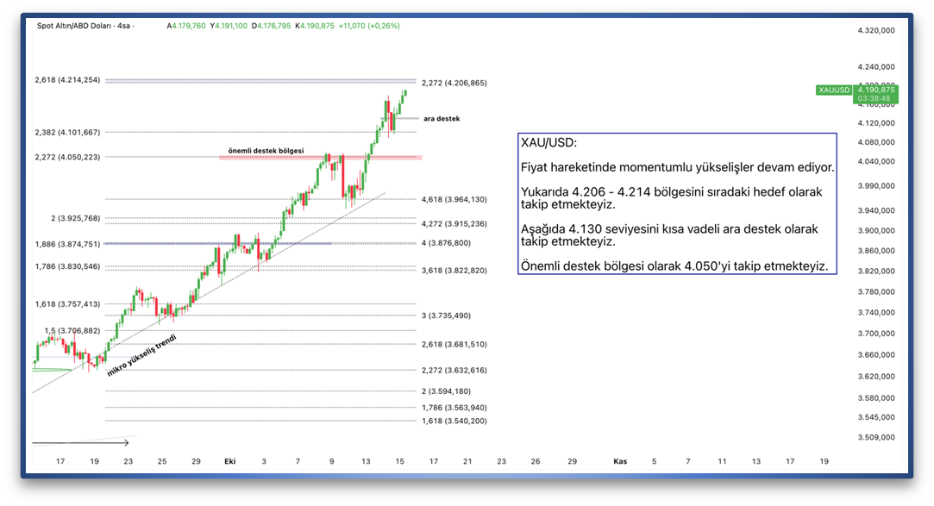The image size is (934, 506).
Task: Select the "mikro yükseliş trendi" trendline label
Action: (x=141, y=355)
